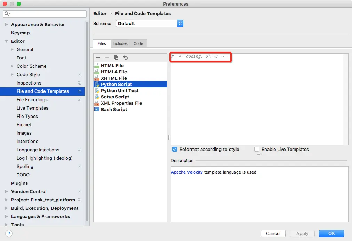Screen dimensions: 352x241
Task: Click the window's green zoom button
Action: point(19,4)
